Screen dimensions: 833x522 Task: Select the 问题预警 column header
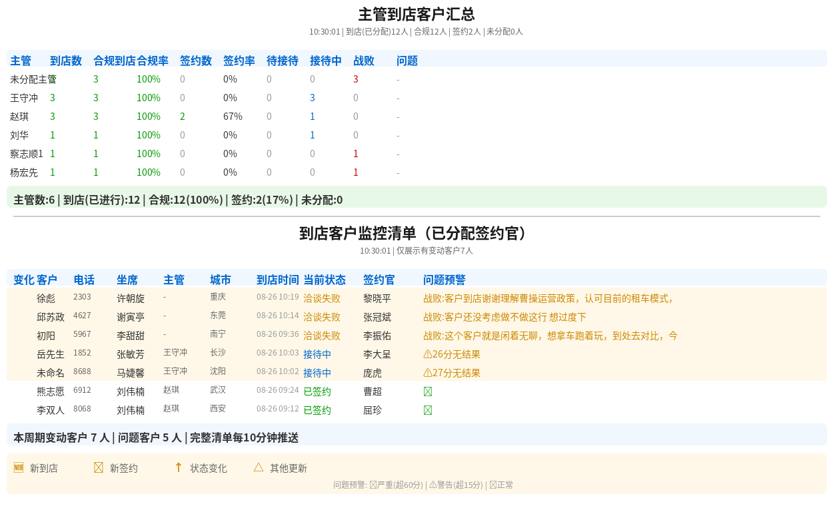coord(444,280)
